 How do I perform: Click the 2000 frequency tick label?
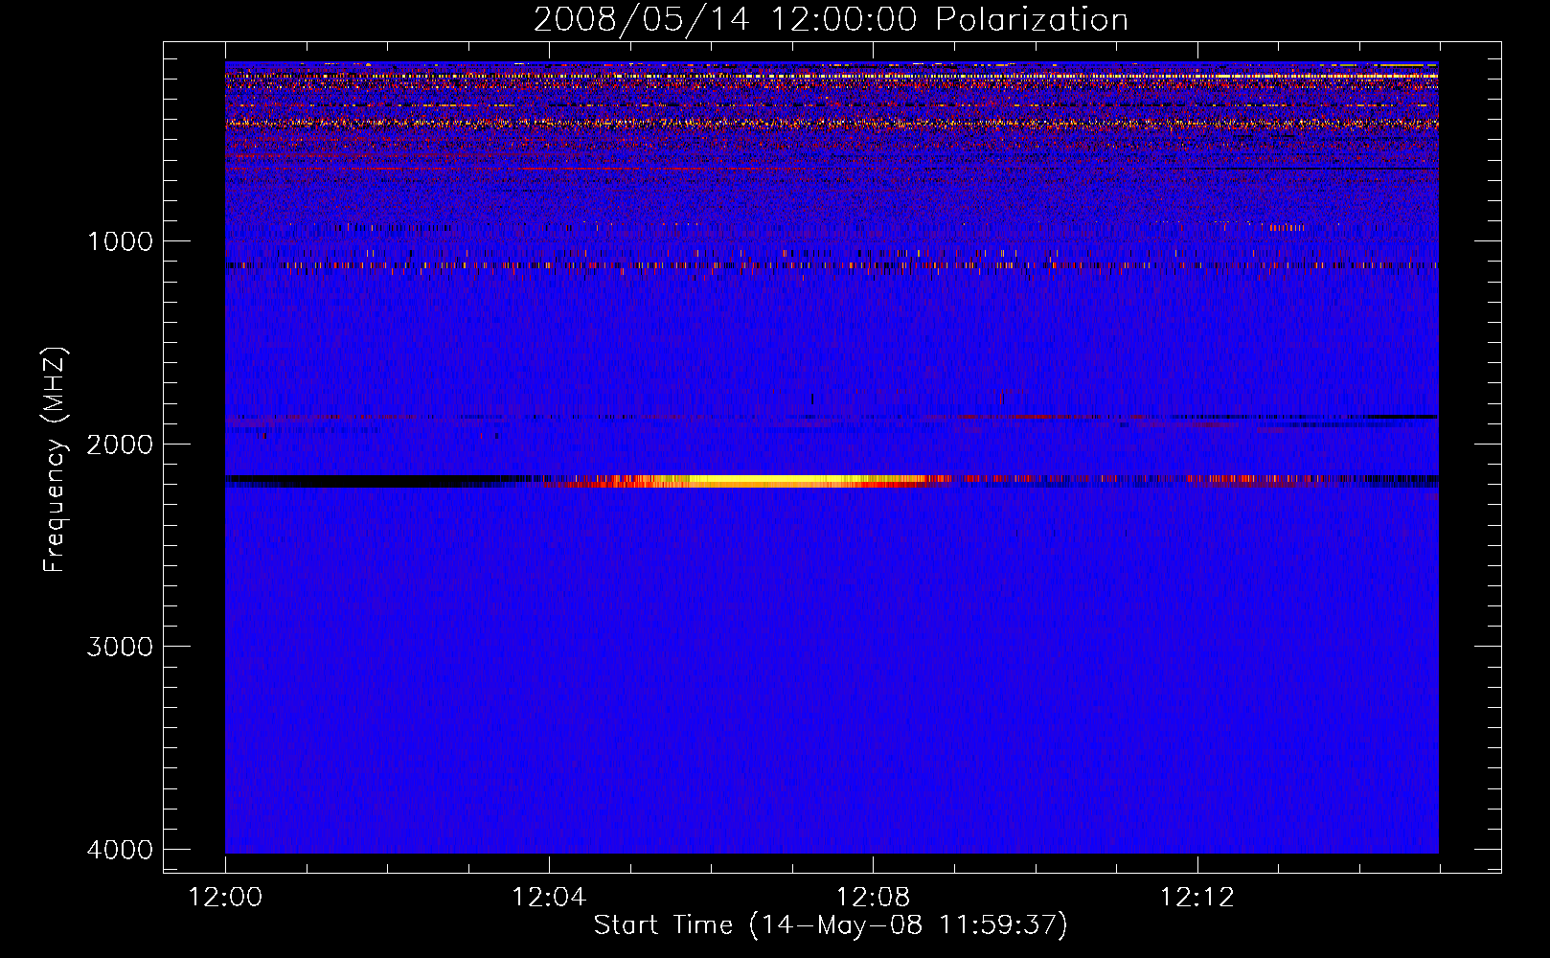(x=120, y=445)
